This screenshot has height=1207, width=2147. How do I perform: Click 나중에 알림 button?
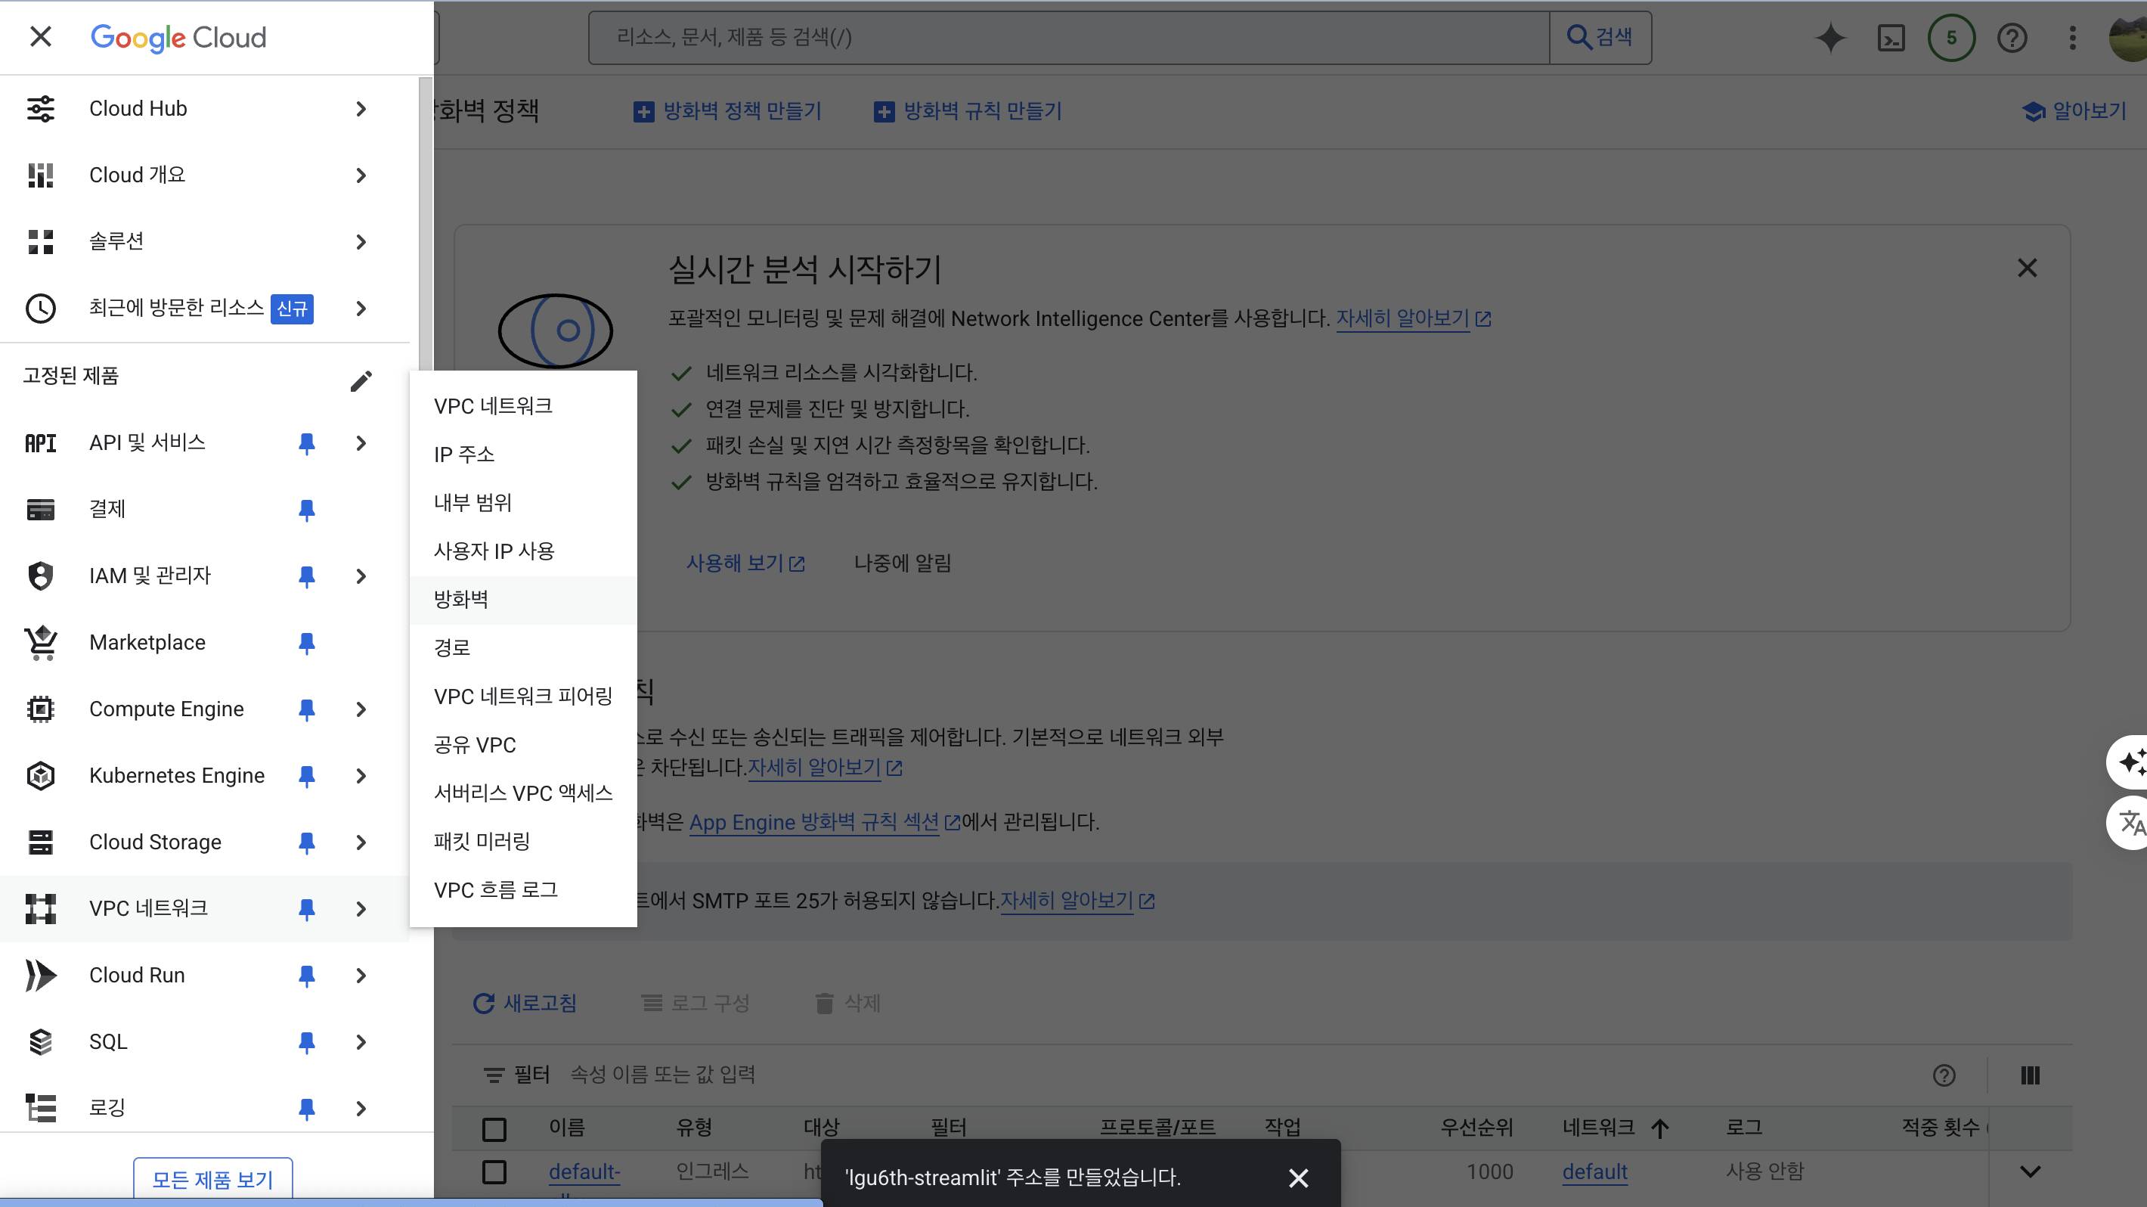pos(903,563)
